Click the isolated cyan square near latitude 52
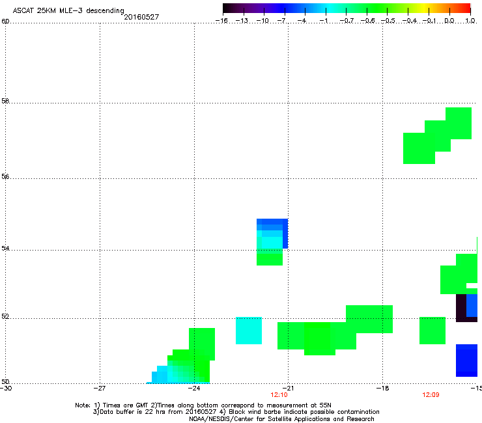Screen dimensions: 482x423 click(x=249, y=331)
